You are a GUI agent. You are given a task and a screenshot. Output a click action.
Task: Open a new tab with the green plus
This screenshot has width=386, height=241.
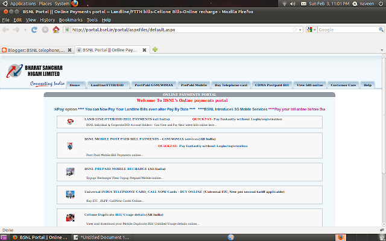click(x=155, y=49)
